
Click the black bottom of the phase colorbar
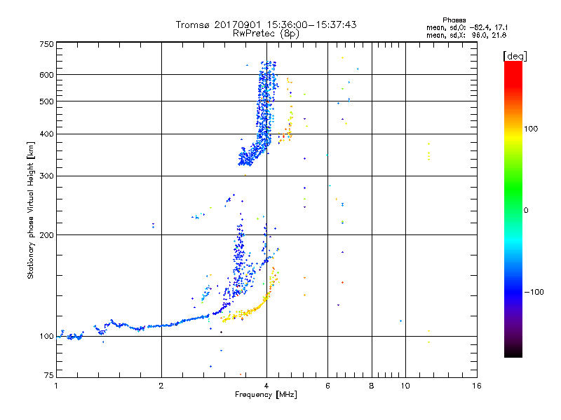pyautogui.click(x=513, y=352)
